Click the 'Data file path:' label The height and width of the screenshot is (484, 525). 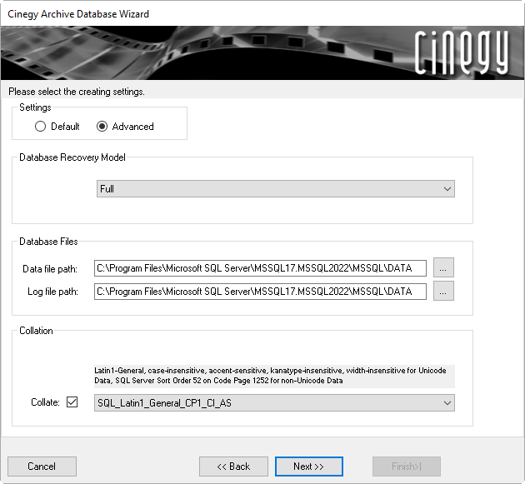coord(50,269)
